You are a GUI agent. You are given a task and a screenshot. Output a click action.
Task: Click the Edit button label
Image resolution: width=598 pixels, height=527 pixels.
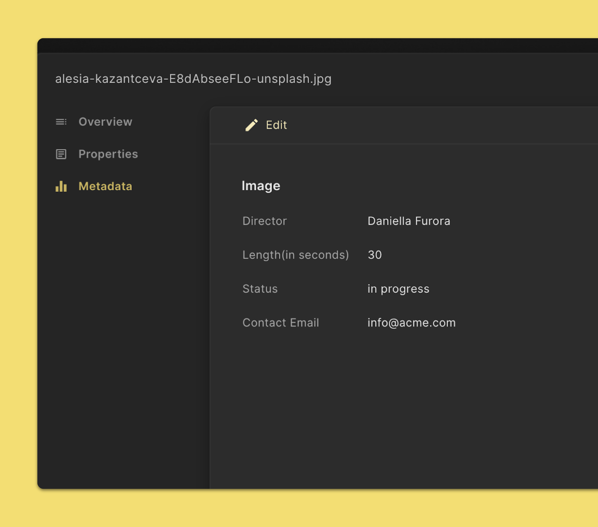point(276,125)
